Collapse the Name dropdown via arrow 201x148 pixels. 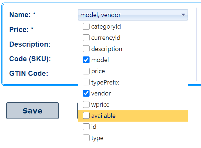(183, 15)
